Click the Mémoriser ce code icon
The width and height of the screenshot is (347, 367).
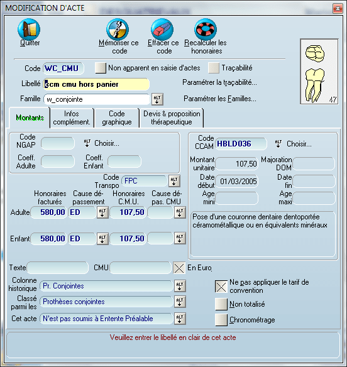point(118,30)
